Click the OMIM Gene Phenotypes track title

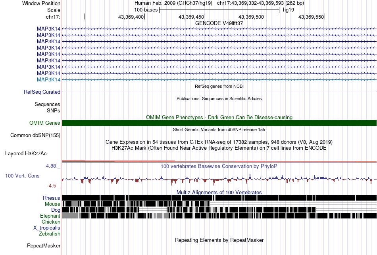pos(219,117)
